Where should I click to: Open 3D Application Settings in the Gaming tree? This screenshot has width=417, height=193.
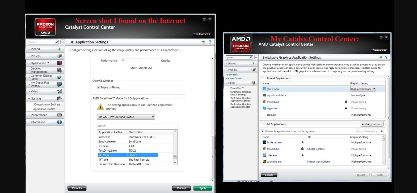click(x=47, y=104)
